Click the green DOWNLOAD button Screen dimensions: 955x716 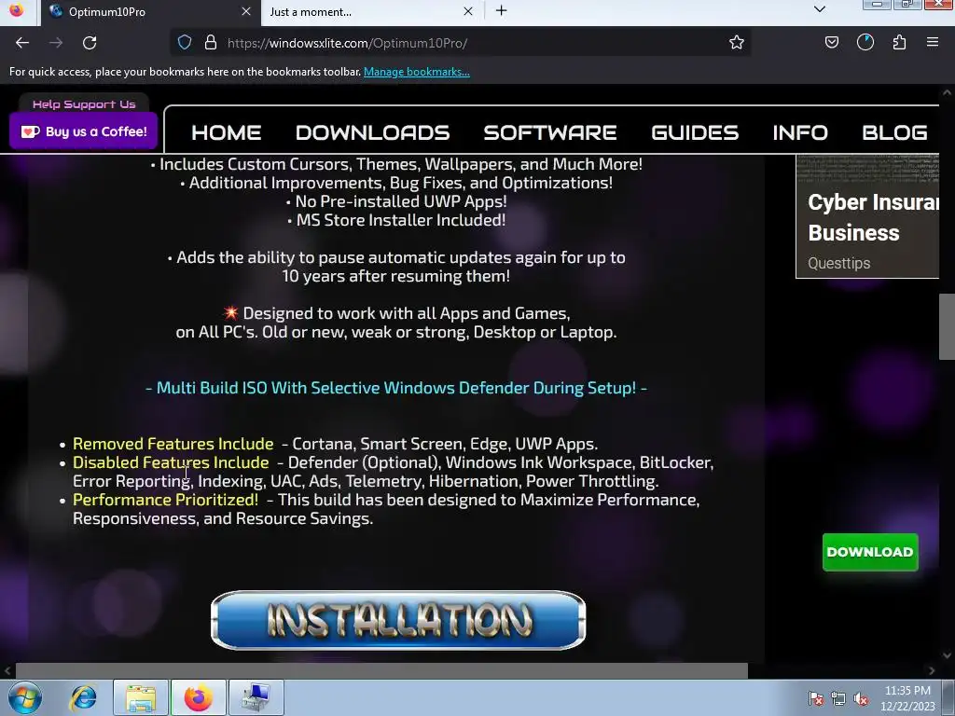pyautogui.click(x=870, y=552)
